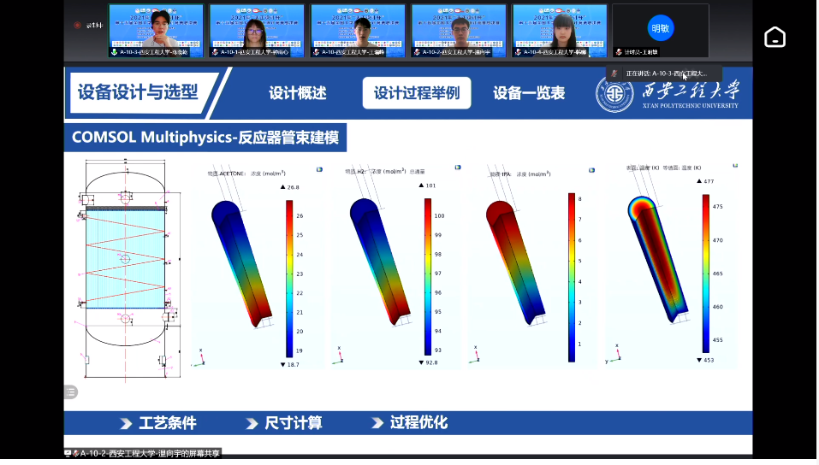
Task: Click the chevron arrow before 工艺条件
Action: tap(126, 424)
